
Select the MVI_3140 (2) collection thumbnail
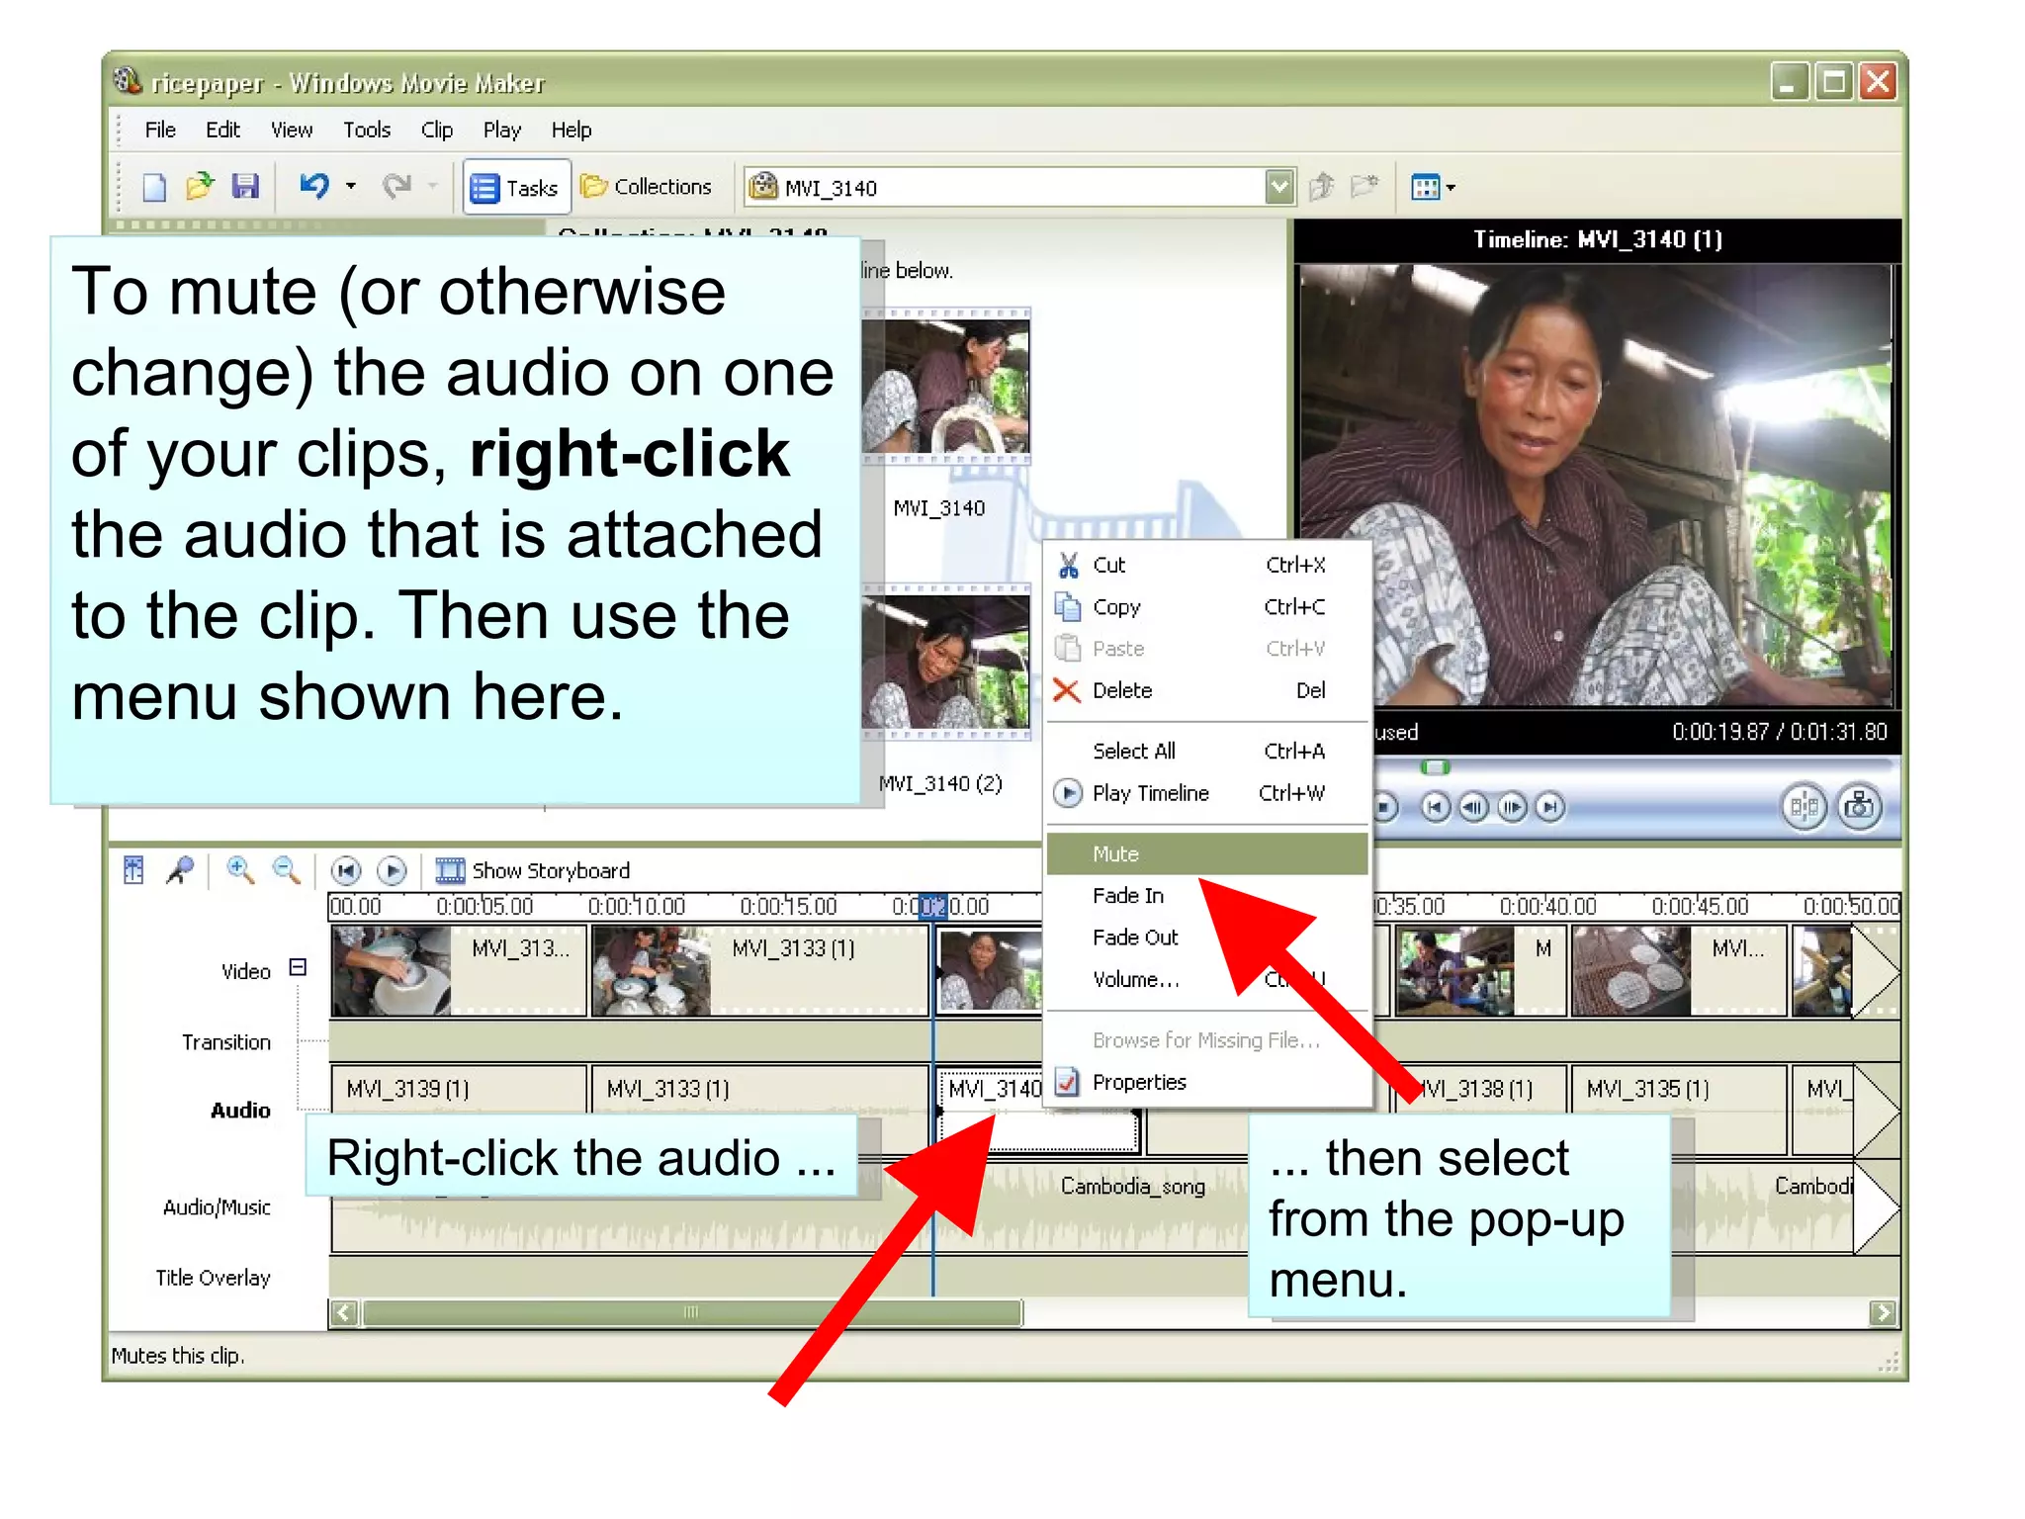945,663
